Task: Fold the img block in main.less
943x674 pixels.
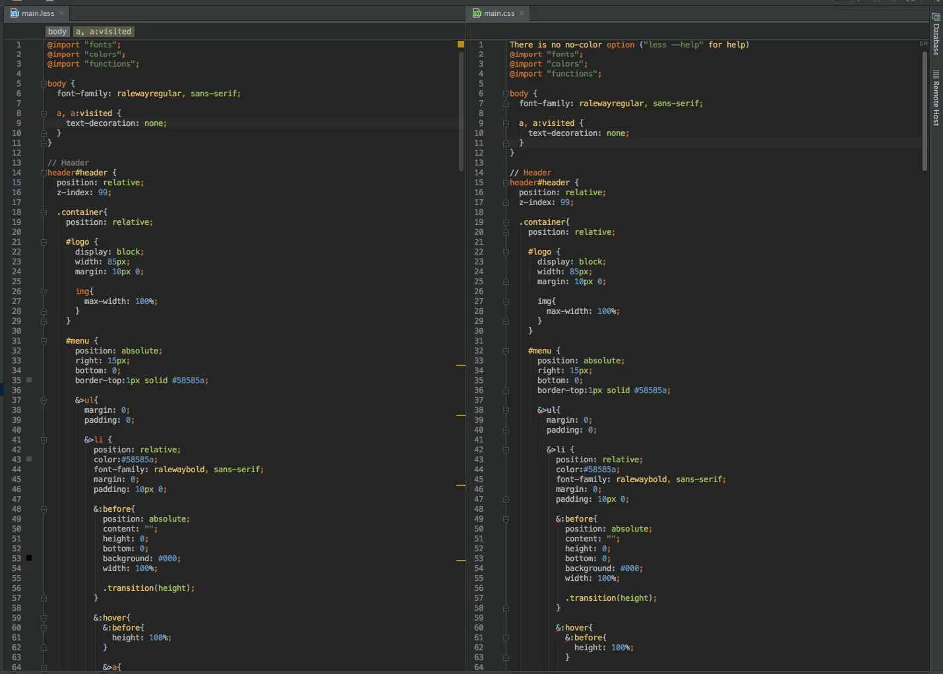Action: pos(44,291)
